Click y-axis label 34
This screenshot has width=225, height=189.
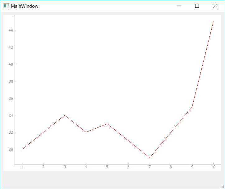tap(11, 115)
